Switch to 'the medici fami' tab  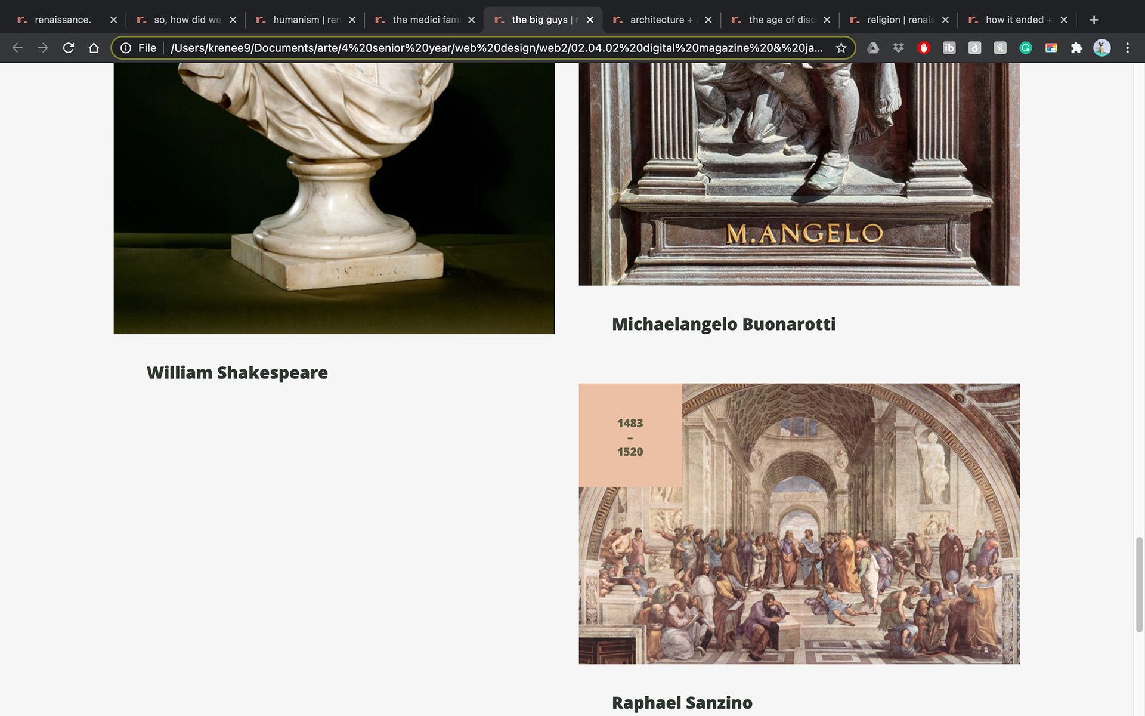click(x=423, y=20)
